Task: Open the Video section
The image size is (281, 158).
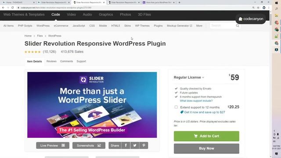Action: coord(71,14)
